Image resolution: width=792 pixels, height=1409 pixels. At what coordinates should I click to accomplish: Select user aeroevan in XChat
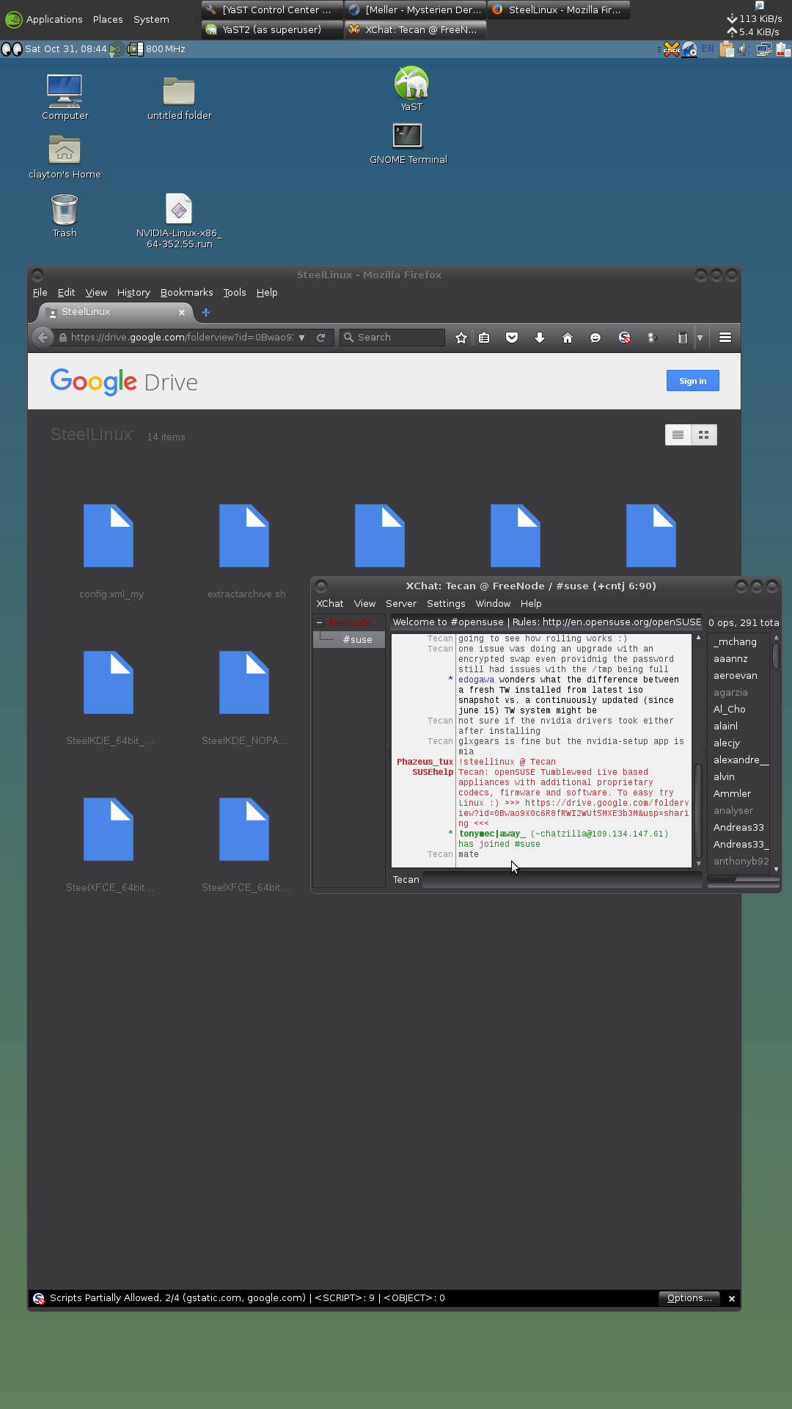pyautogui.click(x=735, y=676)
